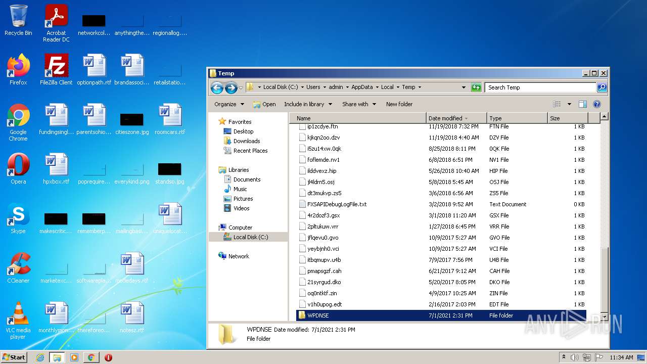
Task: Click the search magnifier icon
Action: click(x=602, y=87)
